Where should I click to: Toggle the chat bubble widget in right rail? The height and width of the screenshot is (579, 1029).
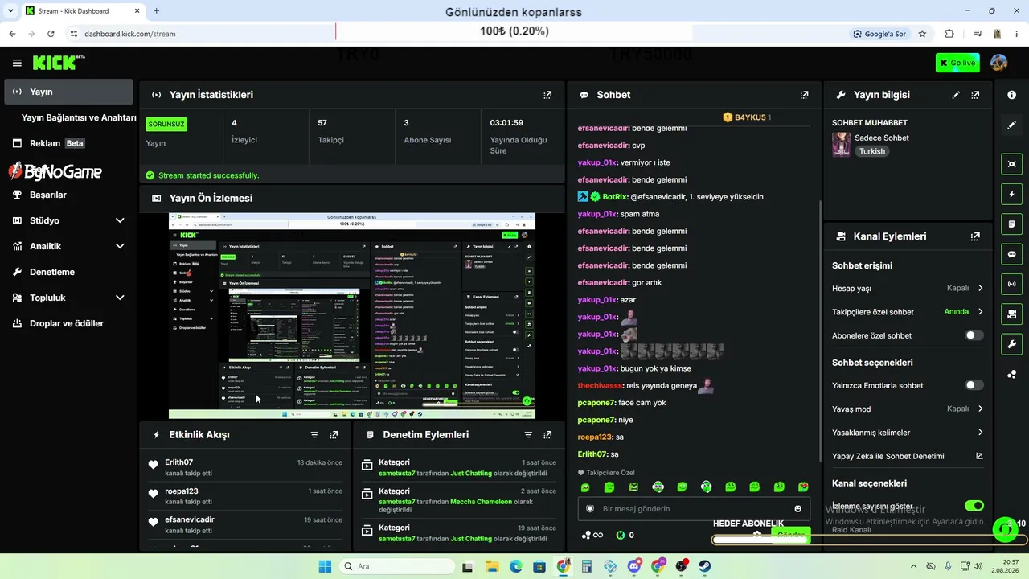[1011, 254]
